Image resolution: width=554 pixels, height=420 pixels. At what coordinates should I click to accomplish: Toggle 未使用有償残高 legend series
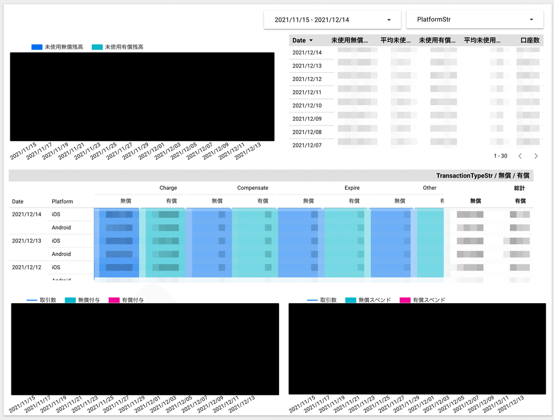[x=118, y=47]
